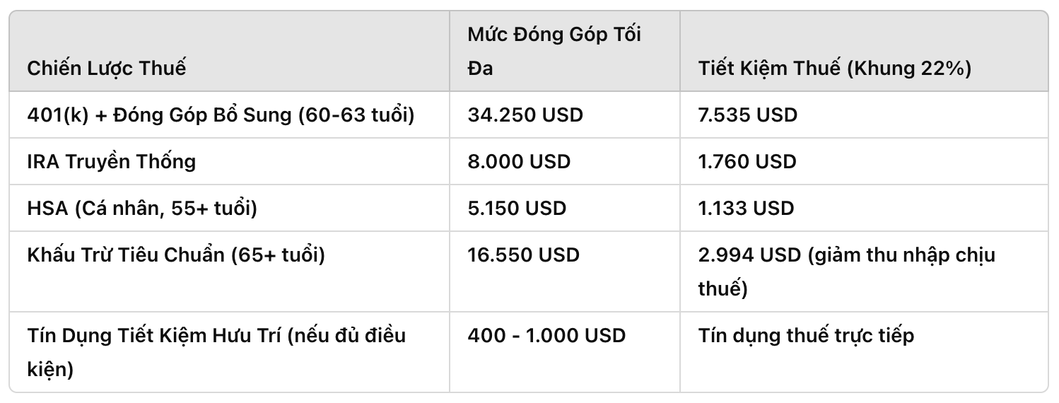Click the 5.150 USD cell
The height and width of the screenshot is (403, 1059).
[517, 208]
